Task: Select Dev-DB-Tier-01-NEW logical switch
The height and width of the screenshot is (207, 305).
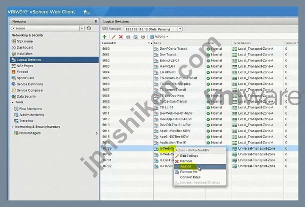Action: 175,125
